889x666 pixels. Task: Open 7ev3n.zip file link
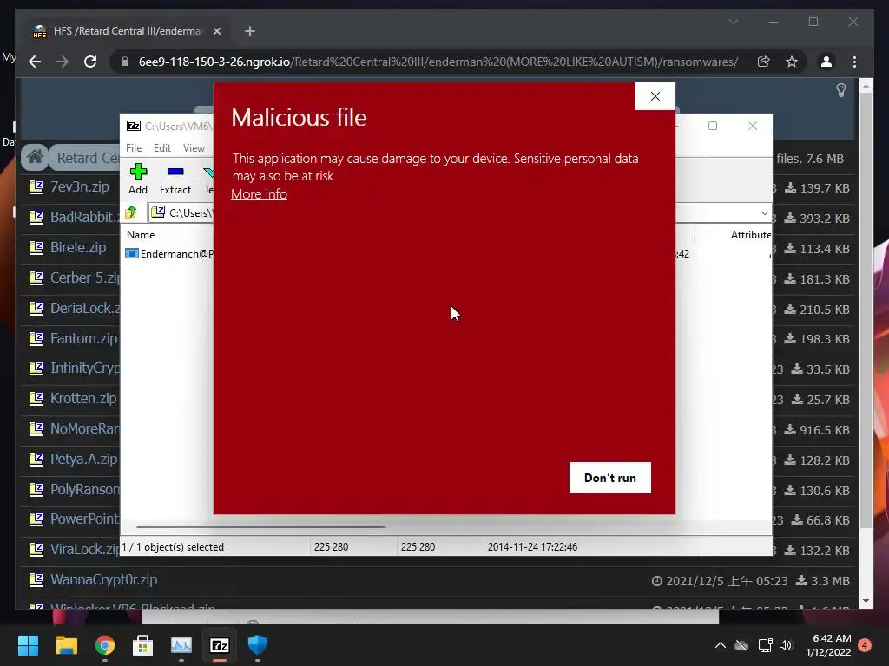79,187
